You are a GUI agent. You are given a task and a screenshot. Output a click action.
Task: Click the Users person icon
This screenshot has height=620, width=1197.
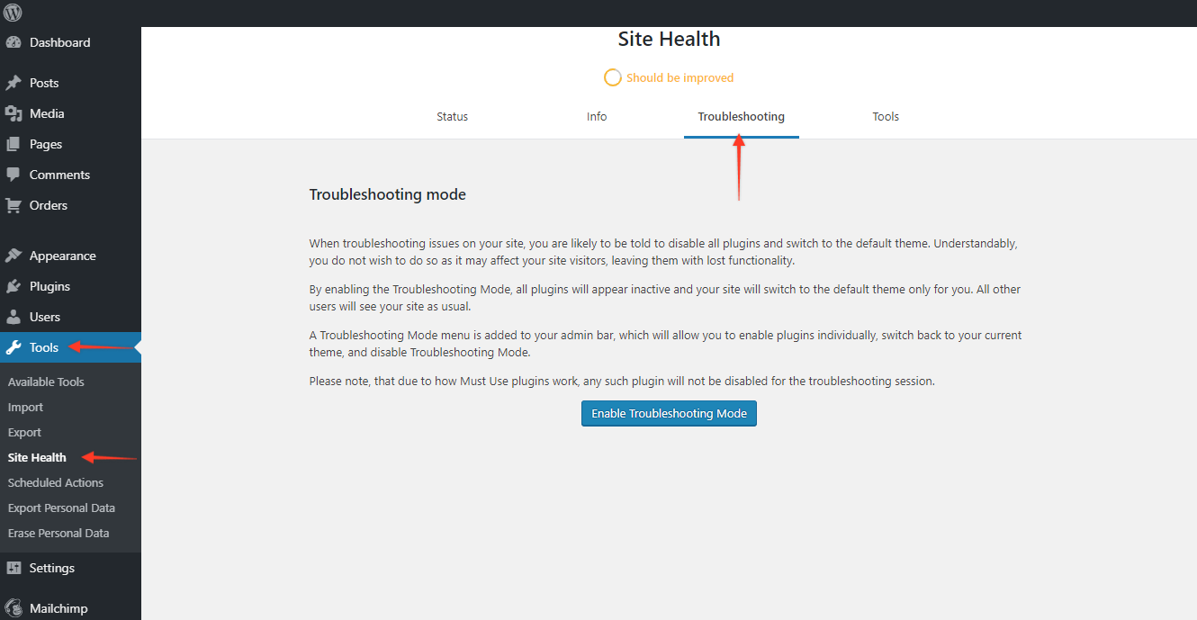[13, 317]
